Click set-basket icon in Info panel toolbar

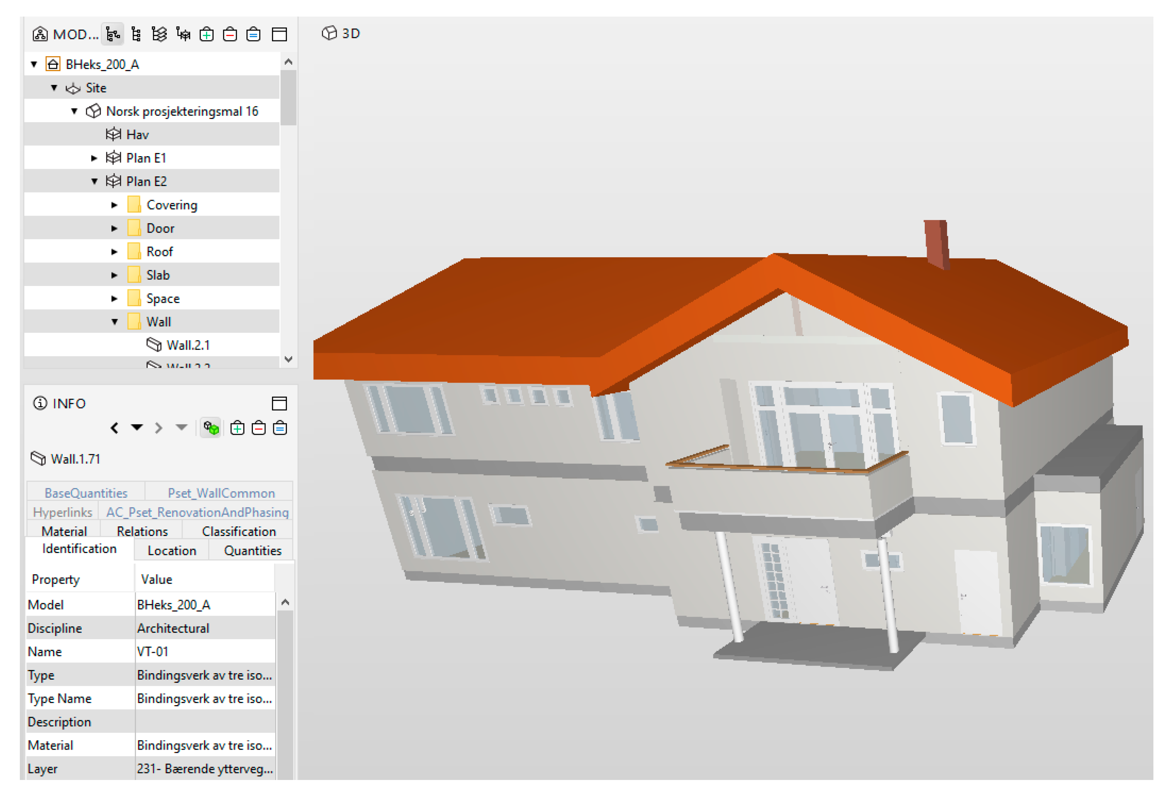point(280,428)
